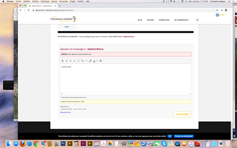The width and height of the screenshot is (237, 148).
Task: Apply strikethrough with the ABC button
Action: 70,61
